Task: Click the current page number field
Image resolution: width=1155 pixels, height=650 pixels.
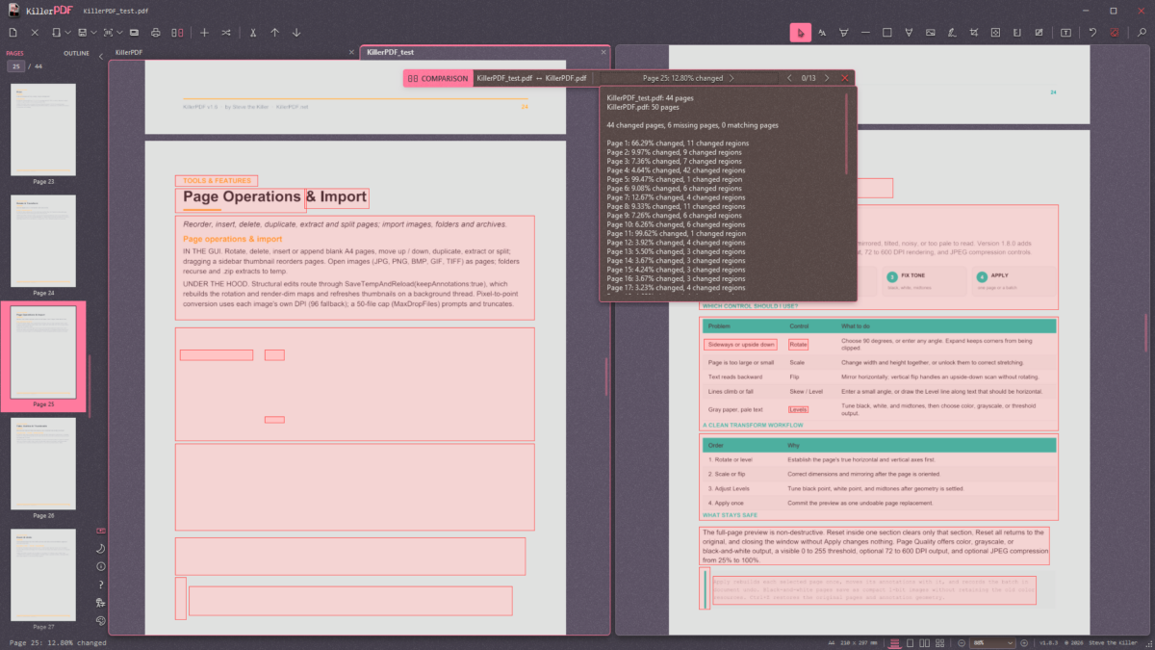Action: 16,66
